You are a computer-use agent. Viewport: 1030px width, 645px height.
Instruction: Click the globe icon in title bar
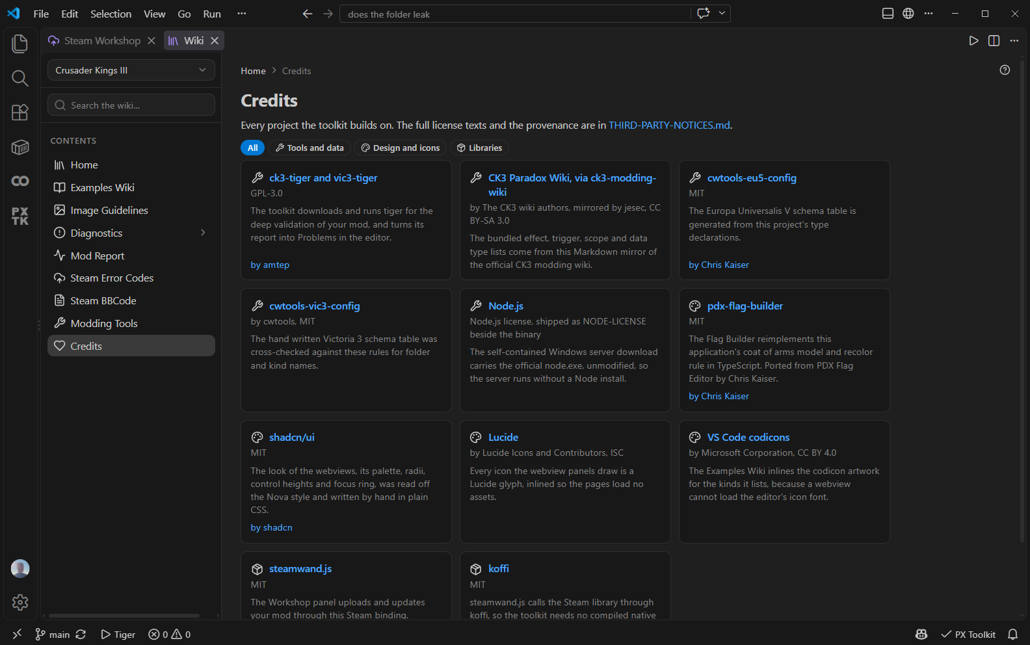pyautogui.click(x=908, y=14)
